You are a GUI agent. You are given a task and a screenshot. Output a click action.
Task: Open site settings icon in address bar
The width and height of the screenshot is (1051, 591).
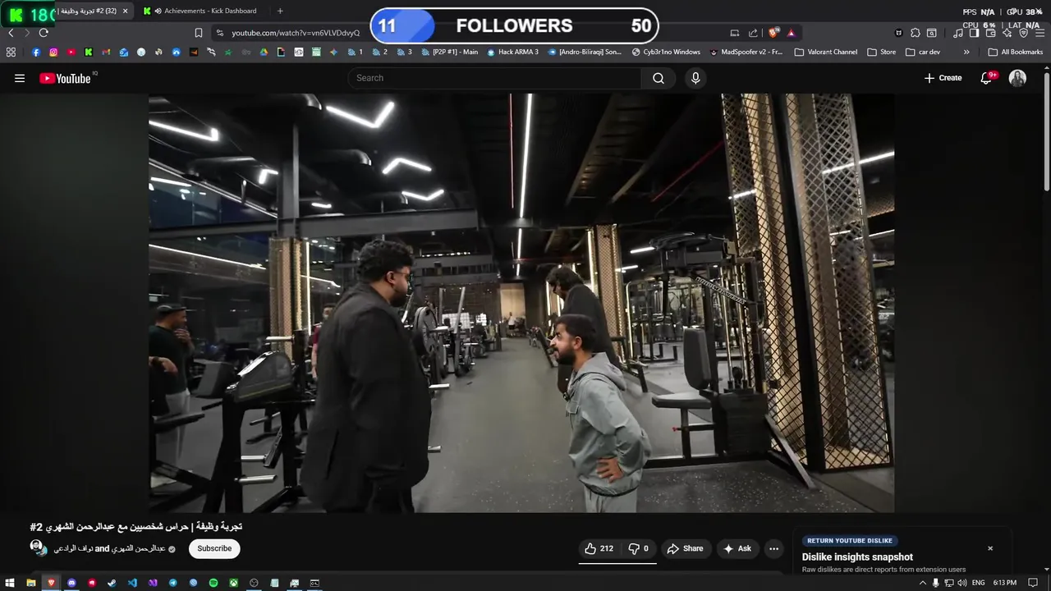pos(219,33)
